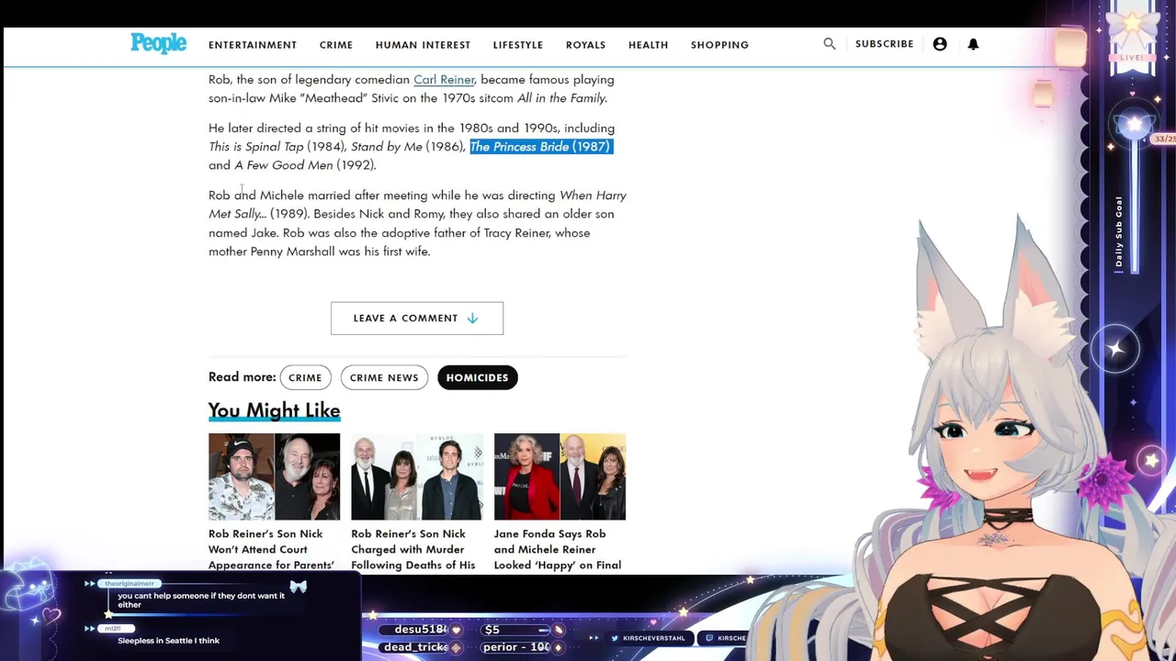Screen dimensions: 1176x661
Task: Click the notifications bell icon
Action: click(973, 44)
